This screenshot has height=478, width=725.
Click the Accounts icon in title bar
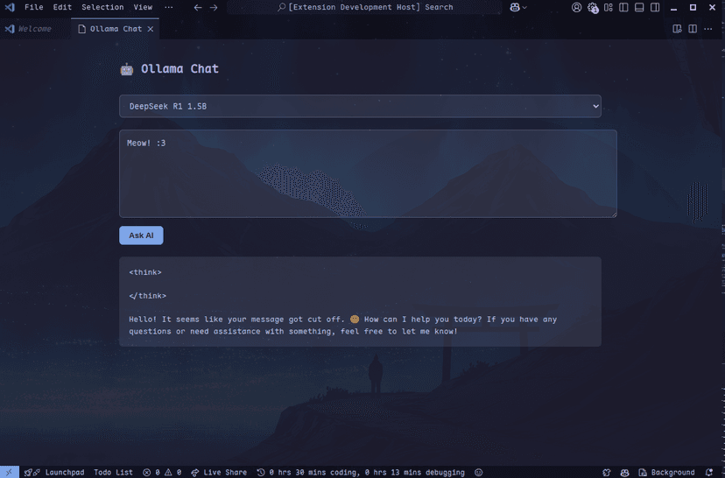tap(577, 7)
